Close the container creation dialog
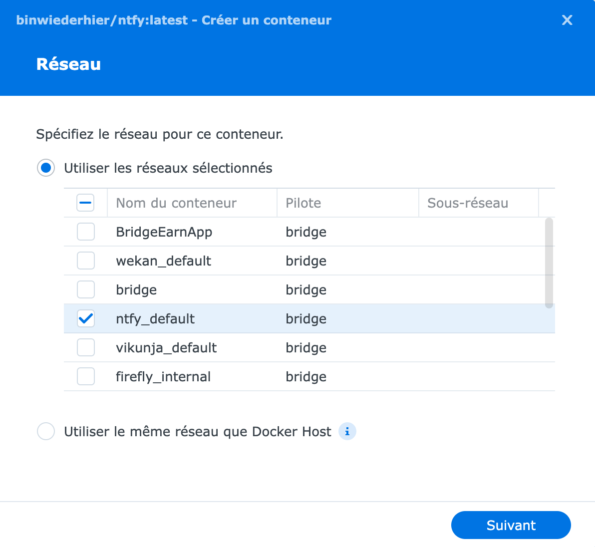595x547 pixels. 567,20
